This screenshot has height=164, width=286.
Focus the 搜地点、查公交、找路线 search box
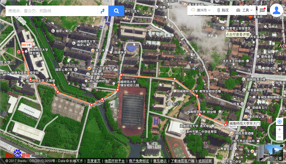pos(52,11)
